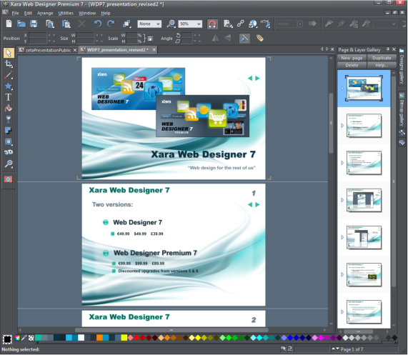Click the Open file folder icon

click(21, 24)
